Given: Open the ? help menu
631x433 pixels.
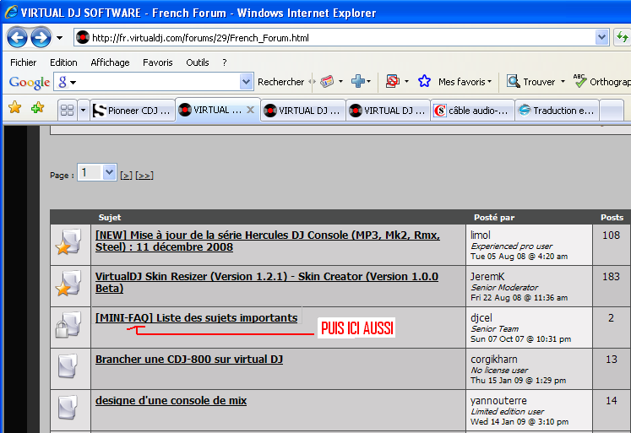Looking at the screenshot, I should 225,62.
